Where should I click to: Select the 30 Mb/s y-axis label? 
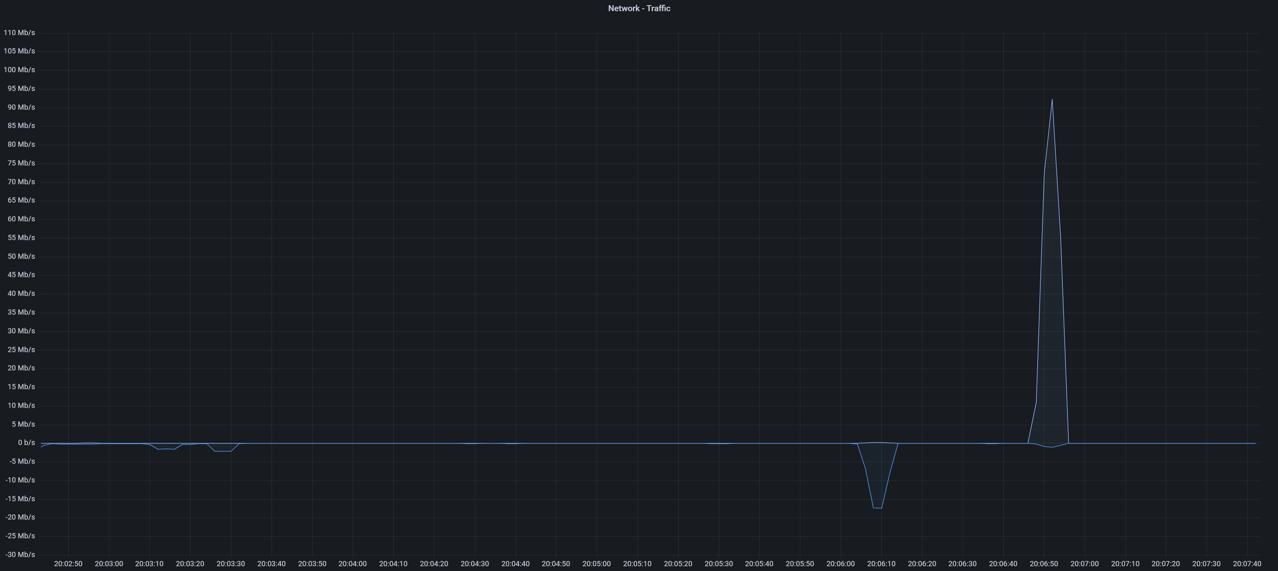point(21,331)
